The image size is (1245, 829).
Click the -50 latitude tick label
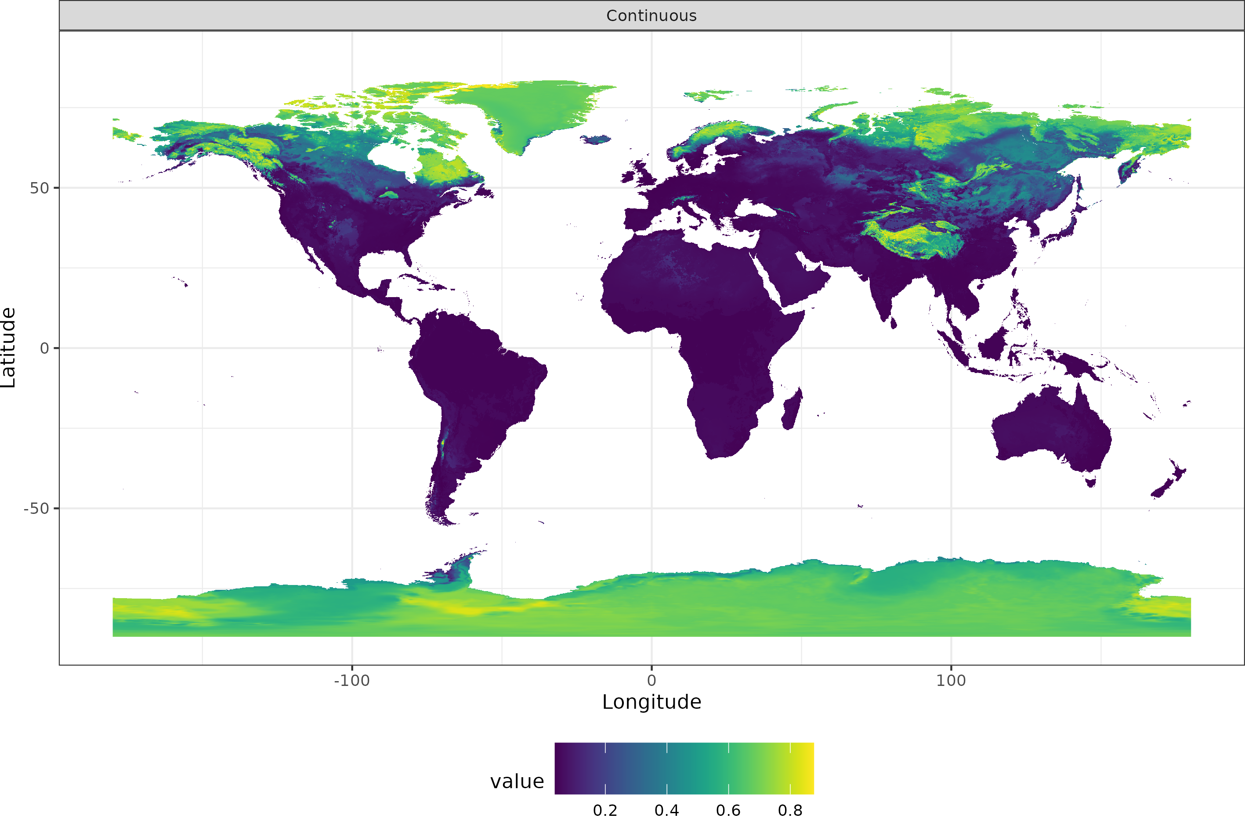point(36,509)
